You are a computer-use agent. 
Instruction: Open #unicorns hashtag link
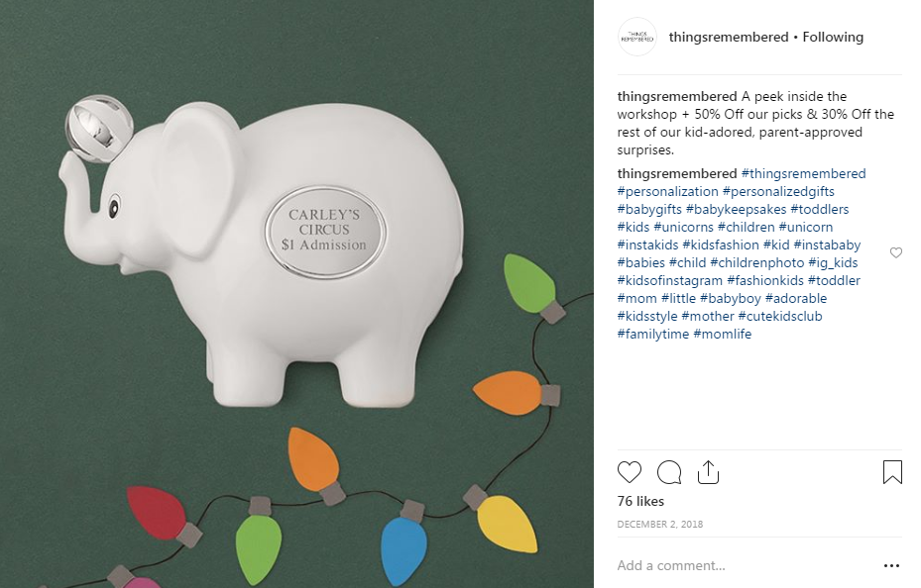point(684,228)
